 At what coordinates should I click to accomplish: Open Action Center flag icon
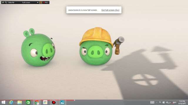click(x=160, y=102)
